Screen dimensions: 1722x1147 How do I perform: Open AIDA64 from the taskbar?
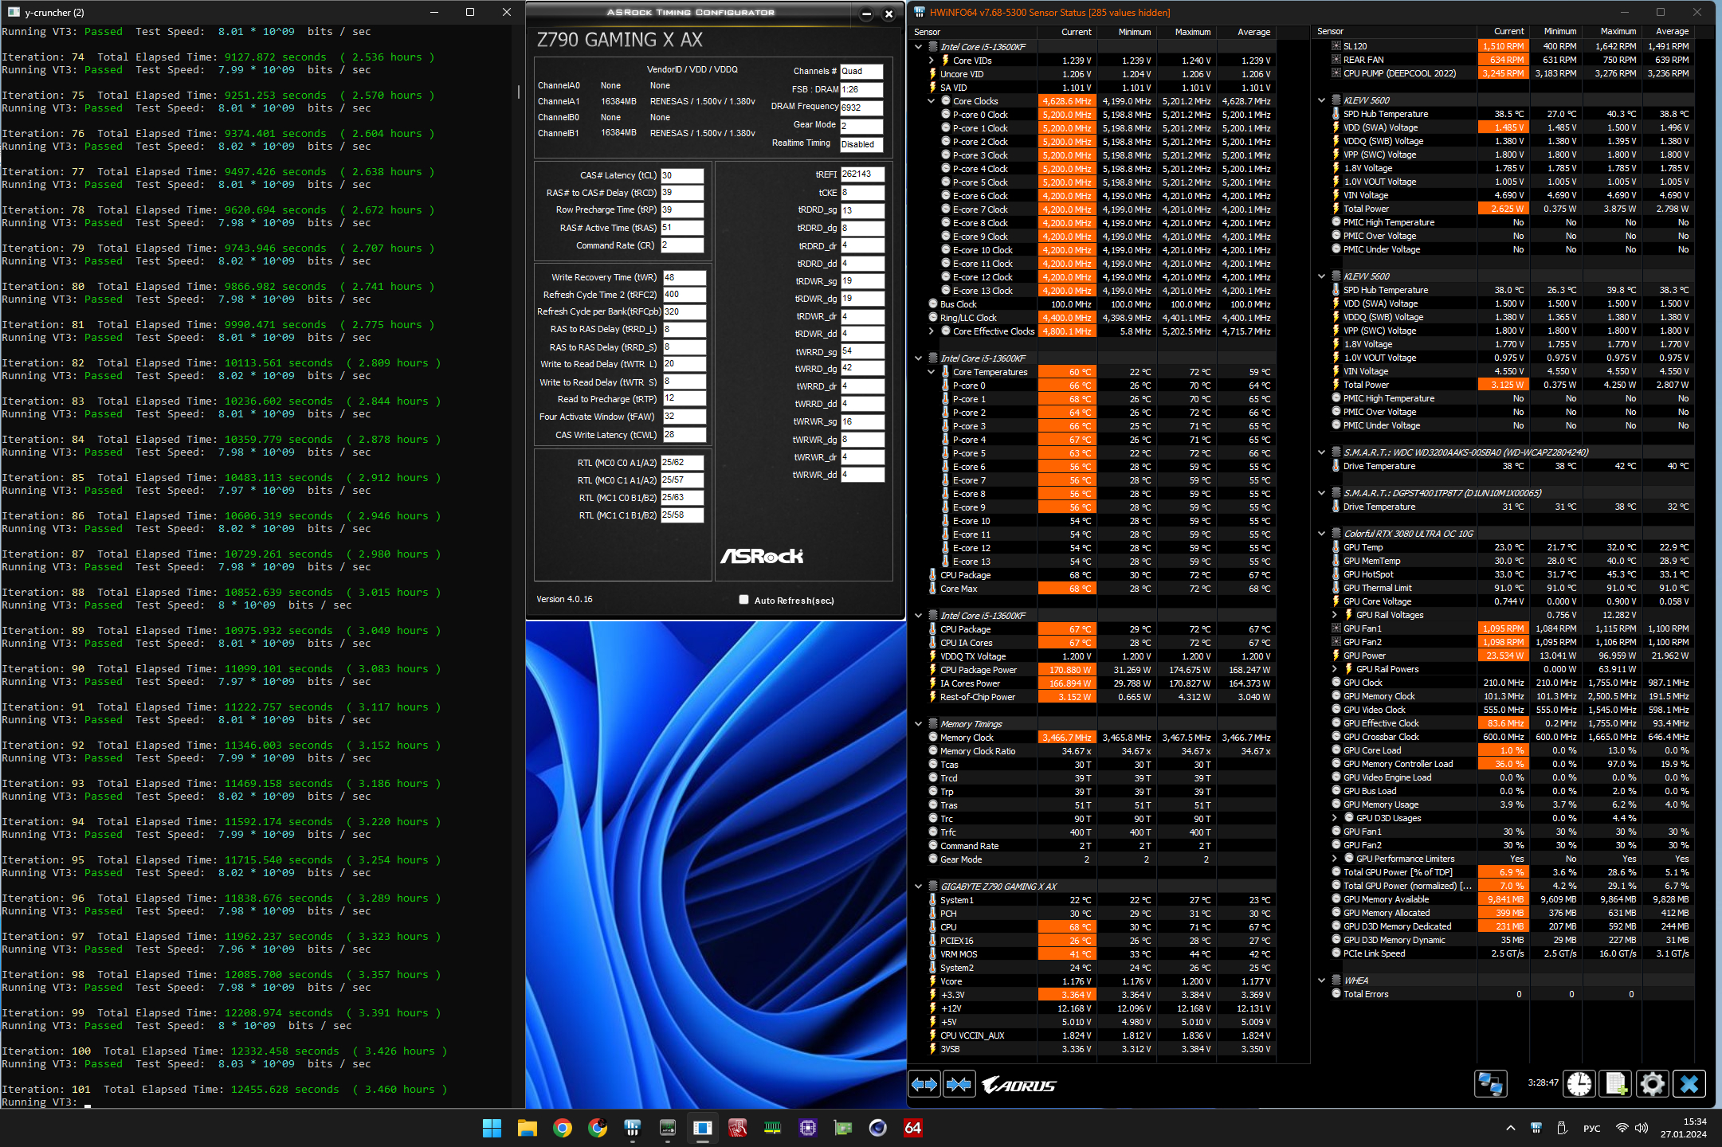pyautogui.click(x=913, y=1128)
